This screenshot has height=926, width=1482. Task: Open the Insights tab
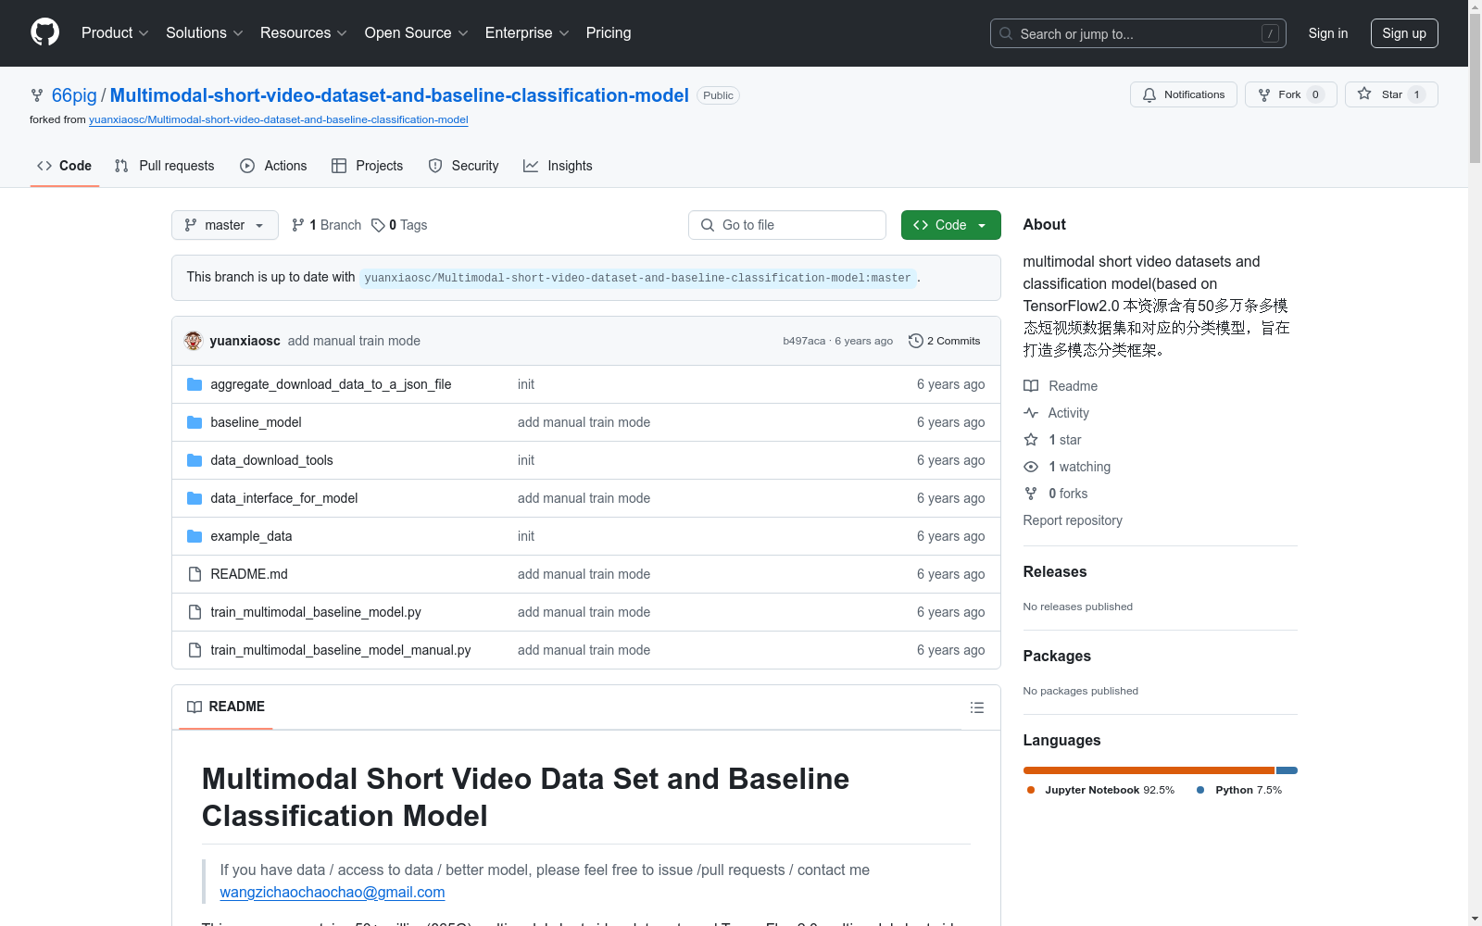(558, 166)
